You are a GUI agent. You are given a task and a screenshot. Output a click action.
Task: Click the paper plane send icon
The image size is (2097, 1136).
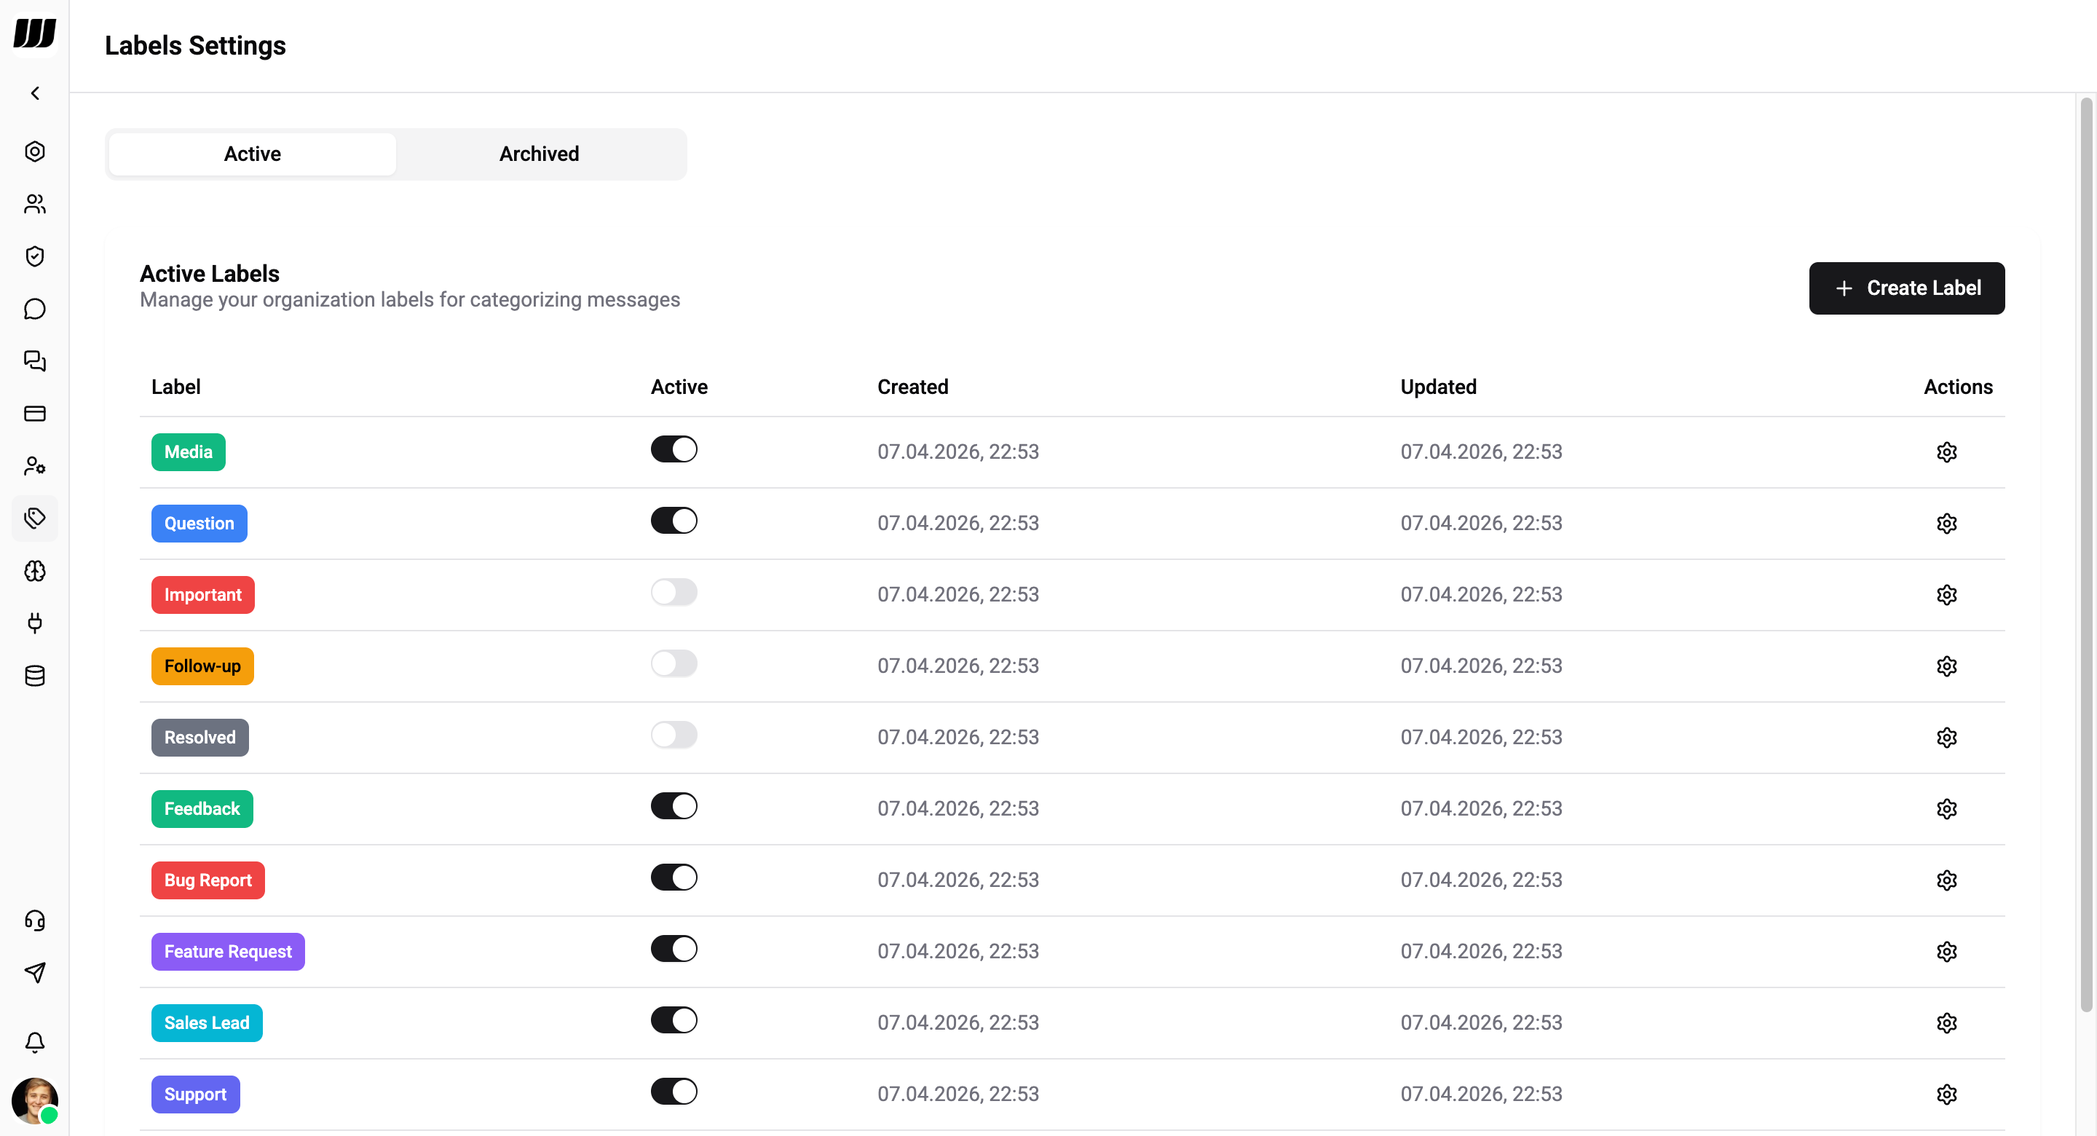point(34,972)
